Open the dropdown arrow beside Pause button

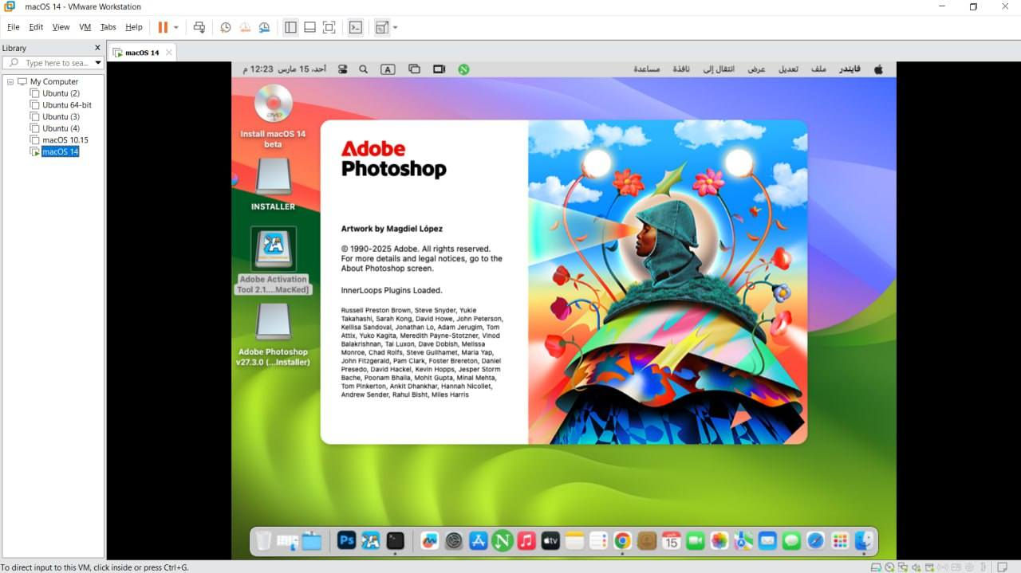[176, 27]
